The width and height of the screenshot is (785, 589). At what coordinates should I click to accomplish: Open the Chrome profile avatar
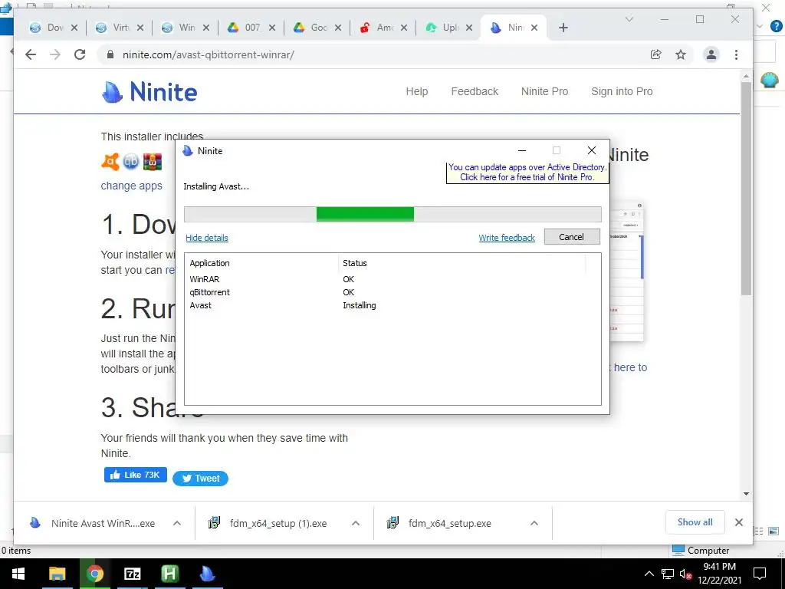(711, 54)
